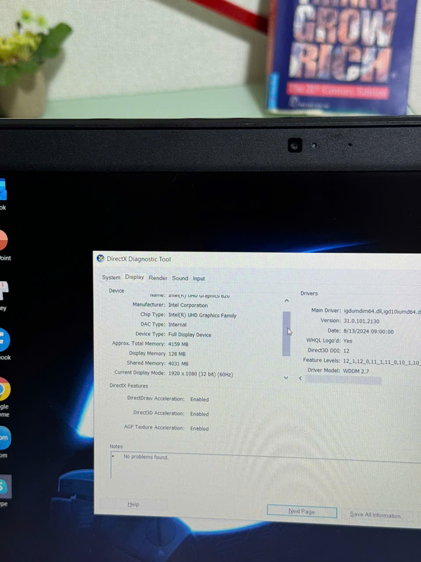Launch Google Chrome from the desktop
The image size is (421, 562).
point(4,389)
